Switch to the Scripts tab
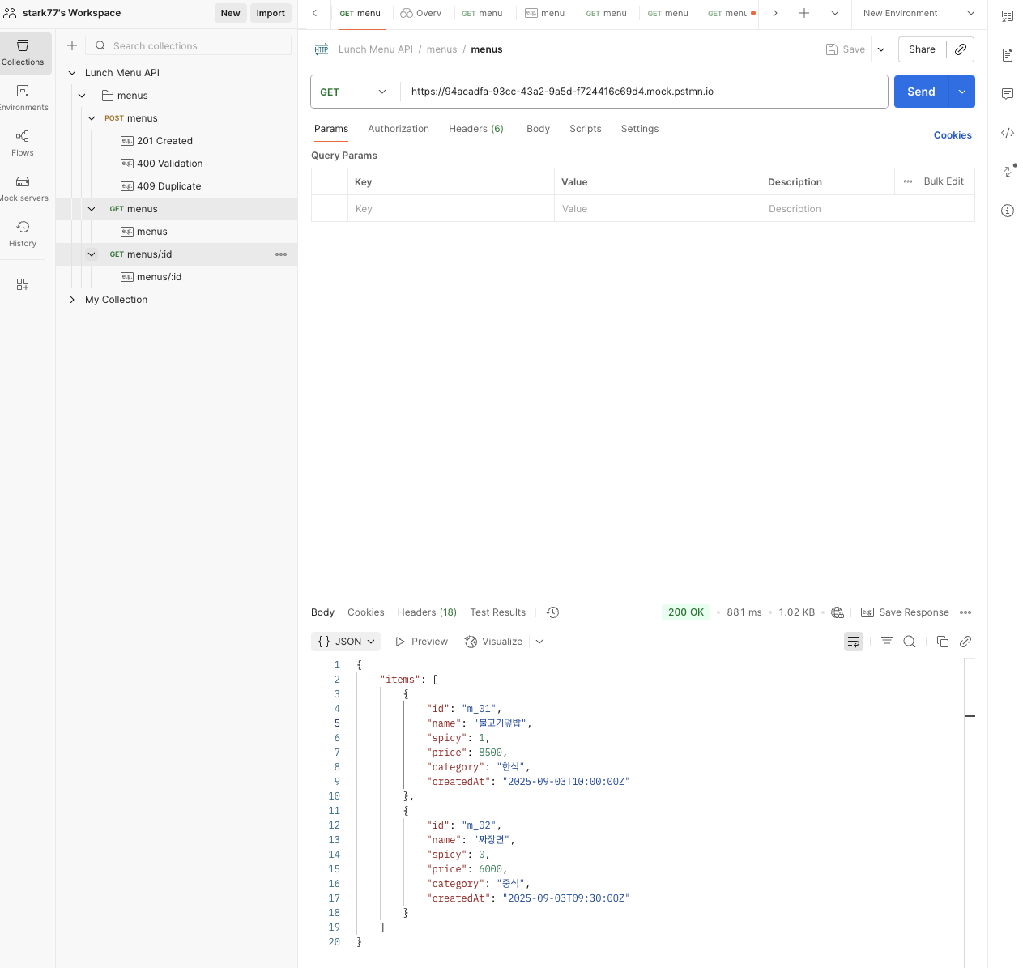The width and height of the screenshot is (1023, 968). tap(586, 129)
